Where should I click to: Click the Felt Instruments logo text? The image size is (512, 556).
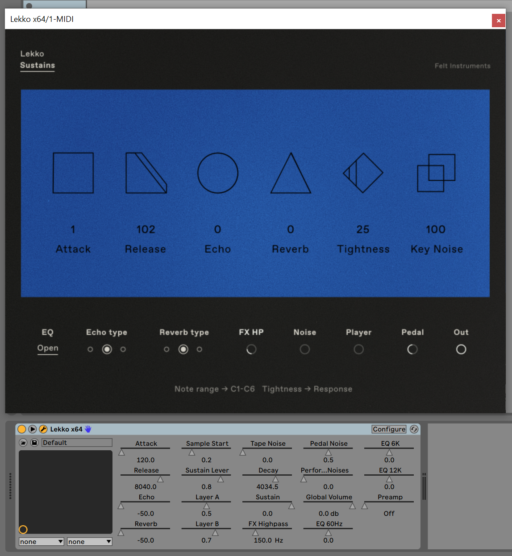[462, 66]
